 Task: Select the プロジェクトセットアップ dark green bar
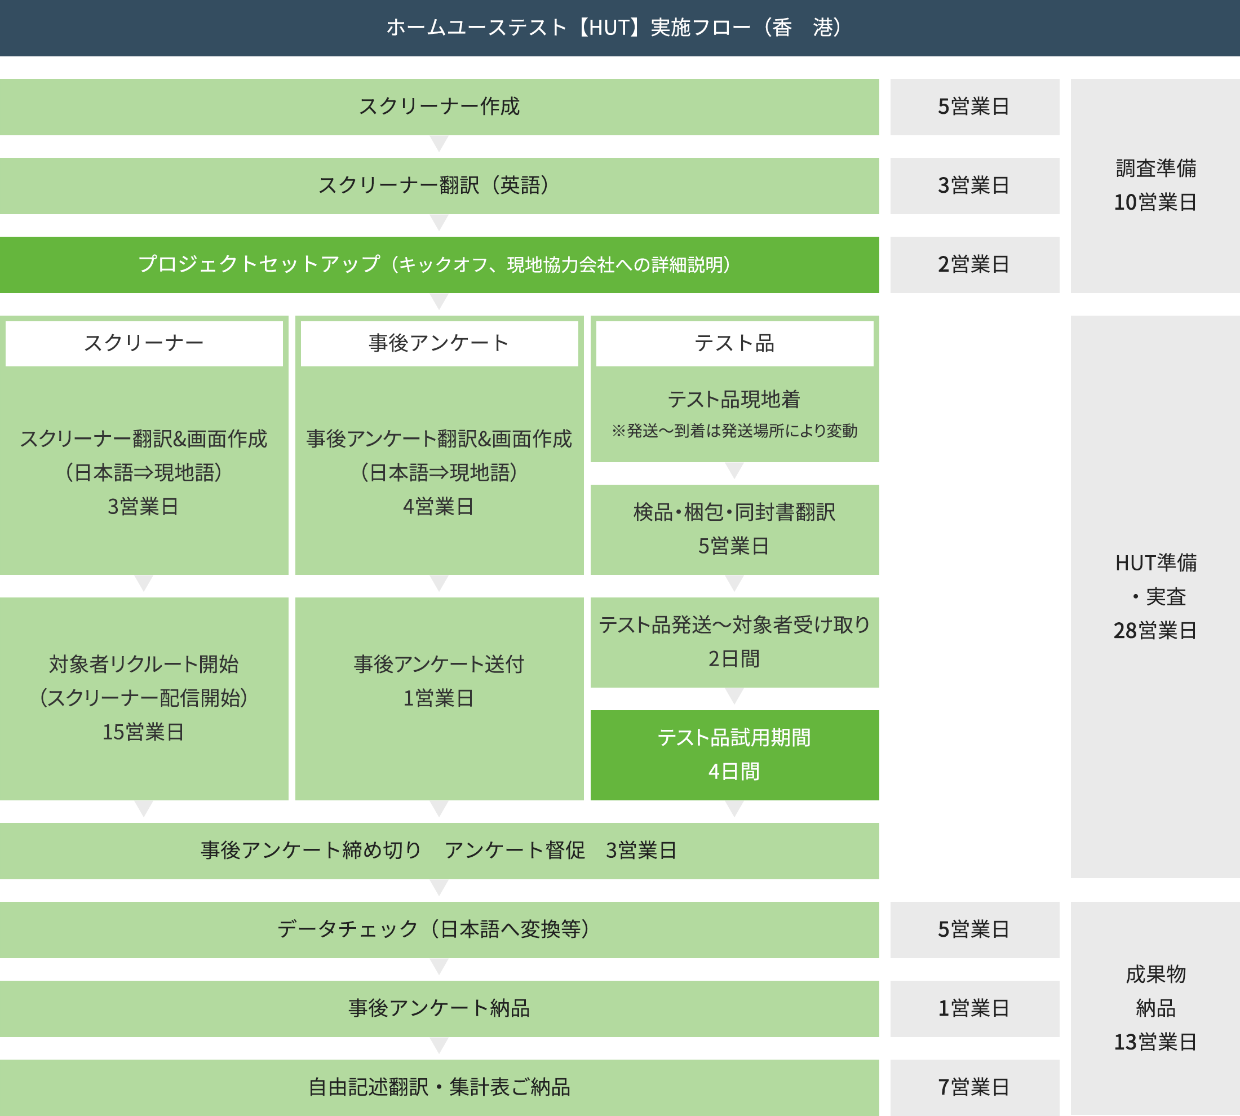pyautogui.click(x=439, y=265)
